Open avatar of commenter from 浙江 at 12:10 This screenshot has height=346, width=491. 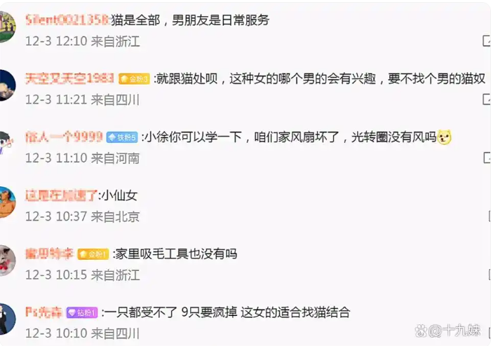[7, 27]
